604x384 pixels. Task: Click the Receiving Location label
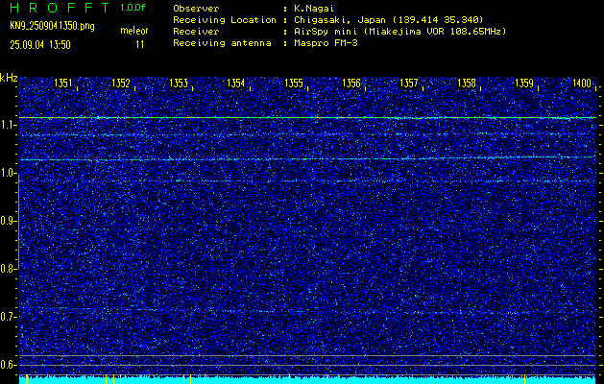225,20
